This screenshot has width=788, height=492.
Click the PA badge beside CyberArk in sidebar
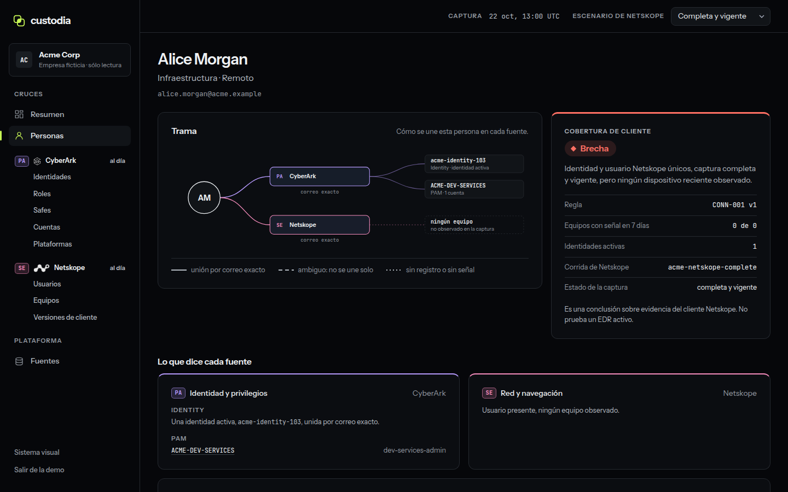pyautogui.click(x=22, y=161)
